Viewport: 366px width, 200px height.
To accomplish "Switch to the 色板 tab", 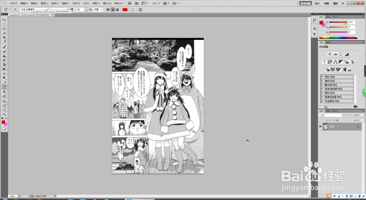I will point(328,17).
